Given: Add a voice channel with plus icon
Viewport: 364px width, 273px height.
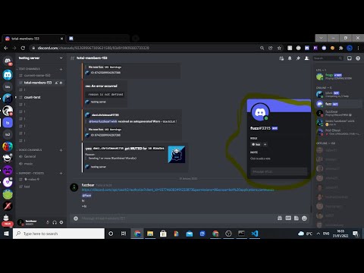Looking at the screenshot, I should 61,150.
